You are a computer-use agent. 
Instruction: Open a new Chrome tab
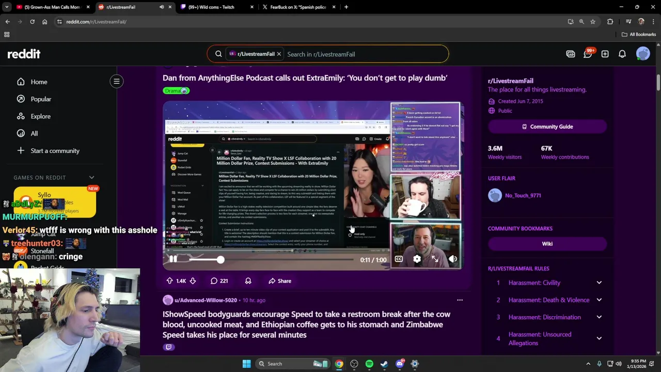[x=346, y=7]
